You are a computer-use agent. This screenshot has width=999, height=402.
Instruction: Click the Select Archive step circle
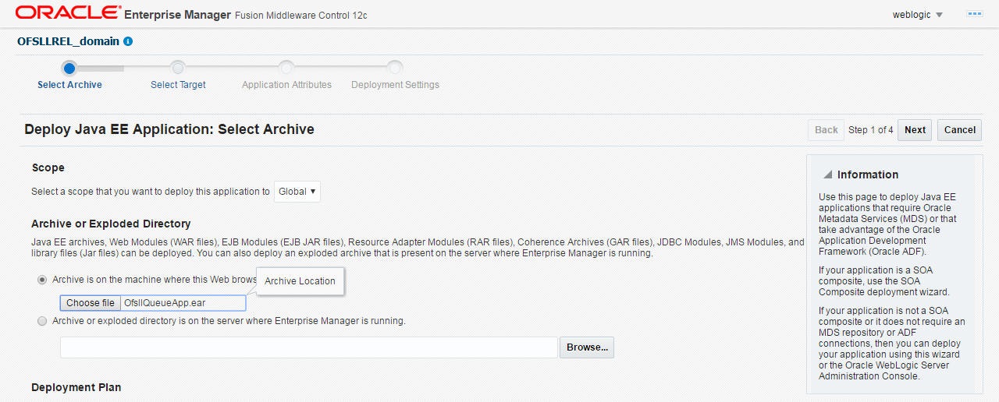69,68
